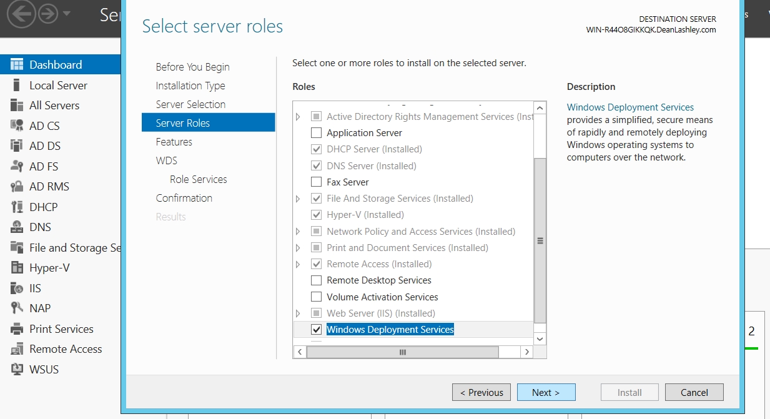Select the Remote Desktop Services role label

tap(379, 280)
